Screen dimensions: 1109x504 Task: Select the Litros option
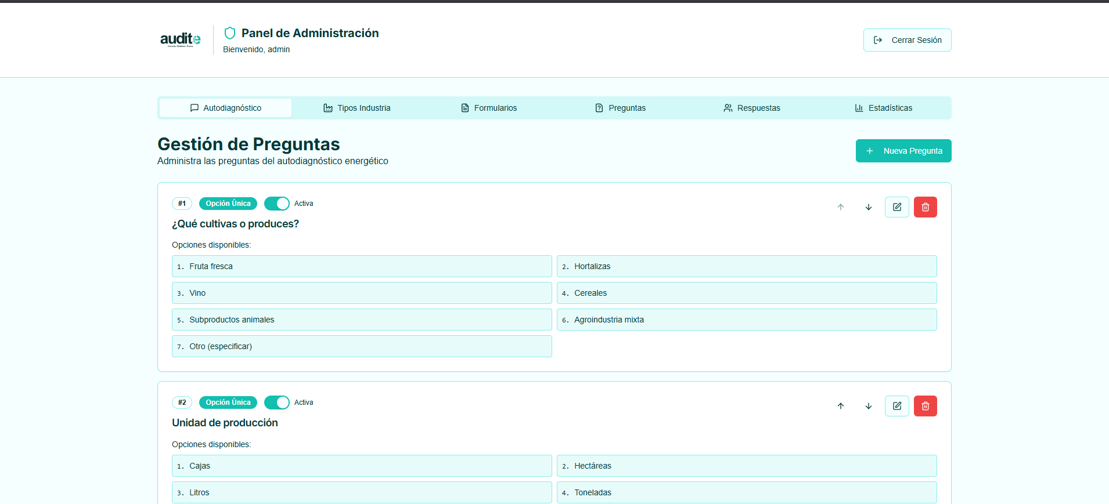(x=362, y=492)
